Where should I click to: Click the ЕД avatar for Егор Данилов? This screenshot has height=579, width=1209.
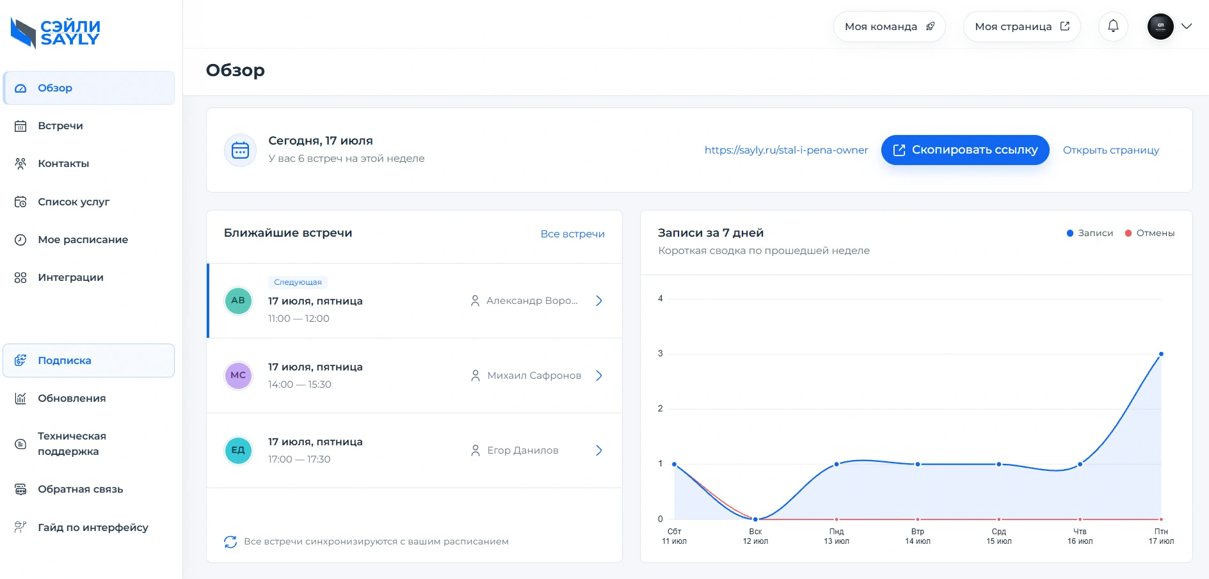pos(238,450)
